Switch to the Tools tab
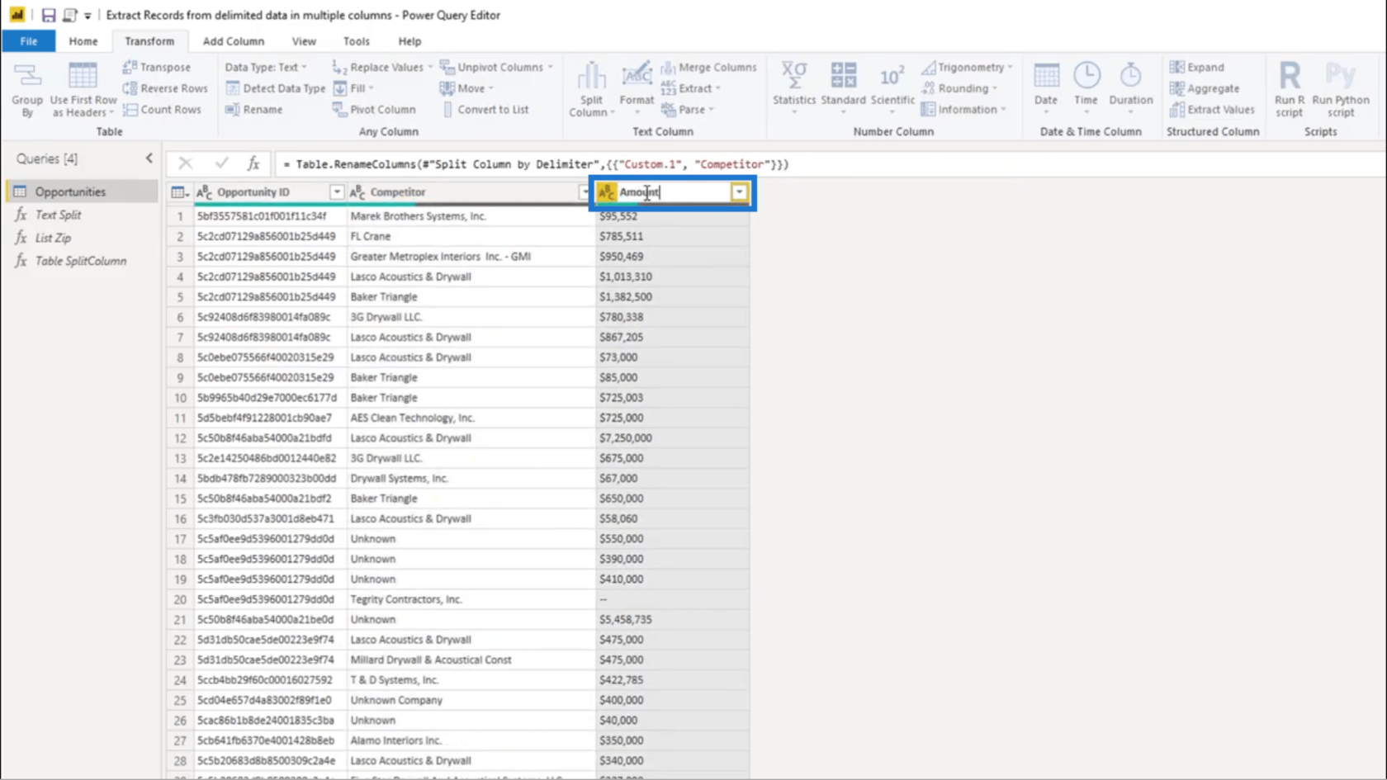1387x780 pixels. coord(357,40)
